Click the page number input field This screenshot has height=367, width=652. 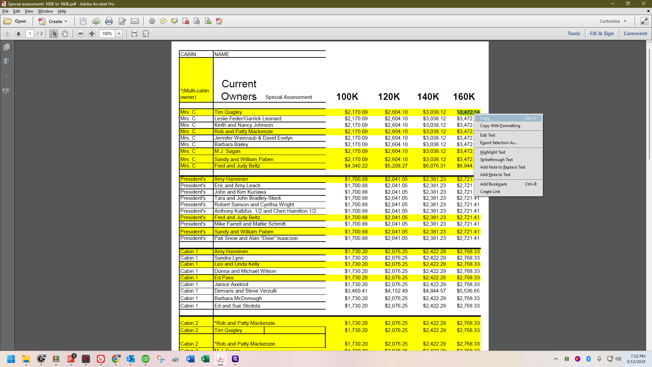[x=30, y=33]
